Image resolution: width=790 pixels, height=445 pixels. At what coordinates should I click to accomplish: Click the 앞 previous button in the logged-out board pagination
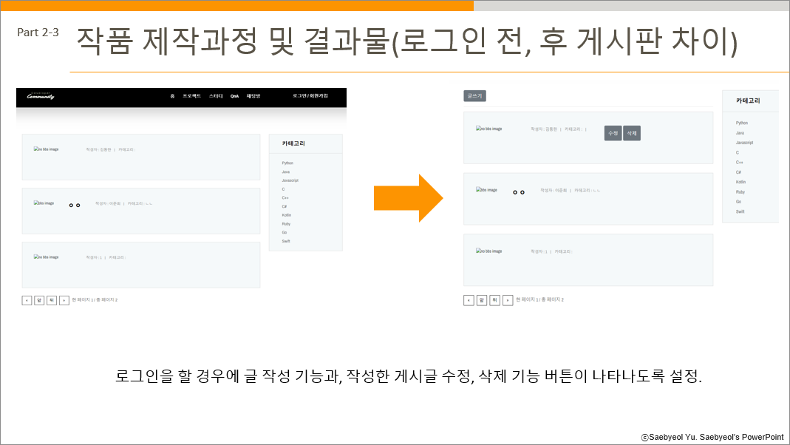tap(38, 300)
